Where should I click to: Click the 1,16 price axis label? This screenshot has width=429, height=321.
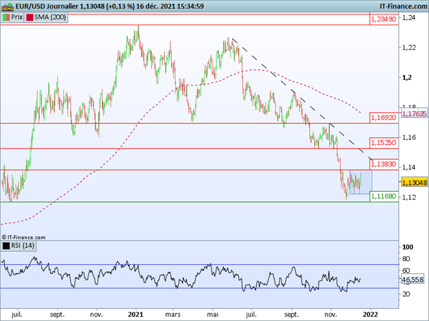pyautogui.click(x=408, y=137)
